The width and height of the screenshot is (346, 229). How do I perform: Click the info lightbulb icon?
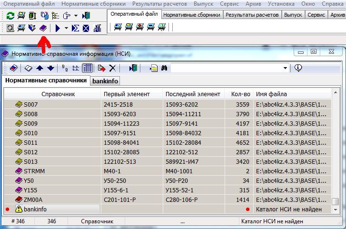(x=298, y=68)
